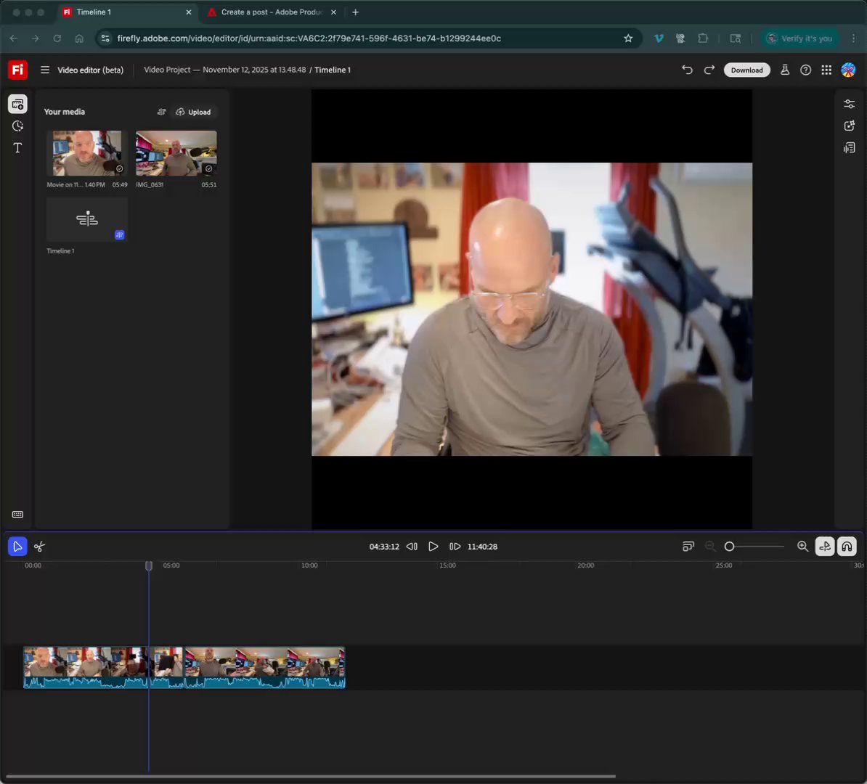Open the Adobe Firefly home logo

click(17, 70)
